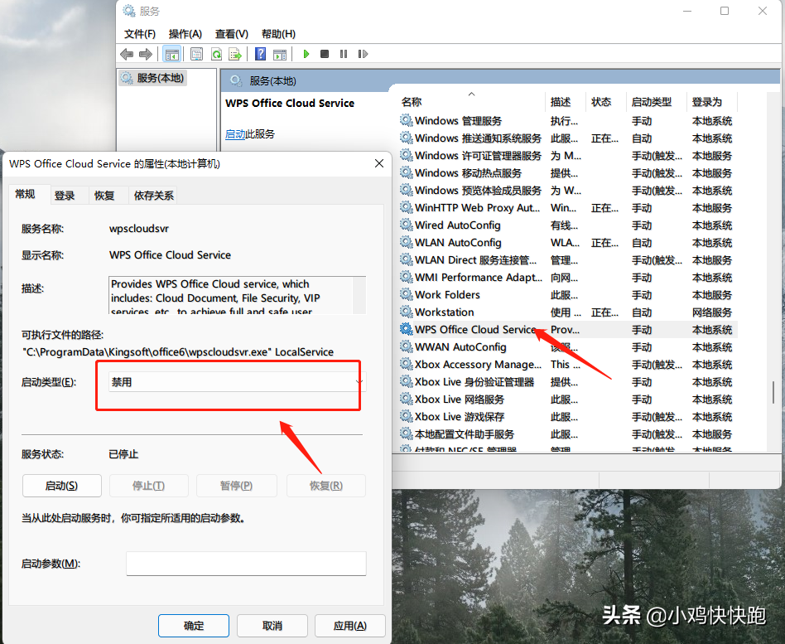Select Xbox Live 游戏保存 service name
This screenshot has height=644, width=785.
(x=459, y=416)
